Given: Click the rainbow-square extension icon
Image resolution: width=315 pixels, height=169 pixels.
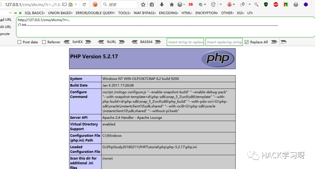Looking at the screenshot, I should [286, 4].
